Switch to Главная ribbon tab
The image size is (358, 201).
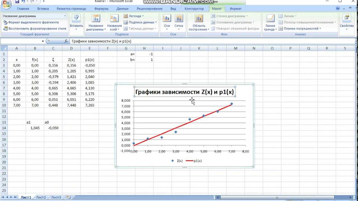[x=23, y=9]
